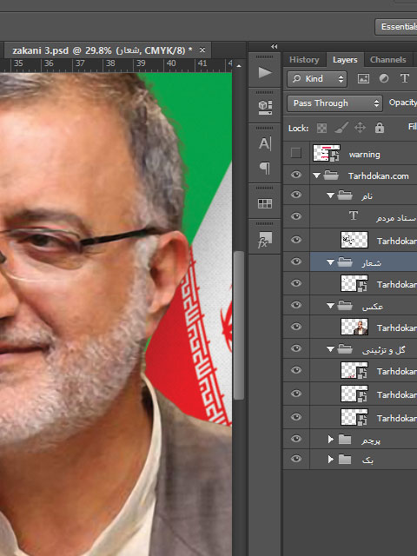
Task: Collapse the عکس group
Action: tap(330, 306)
